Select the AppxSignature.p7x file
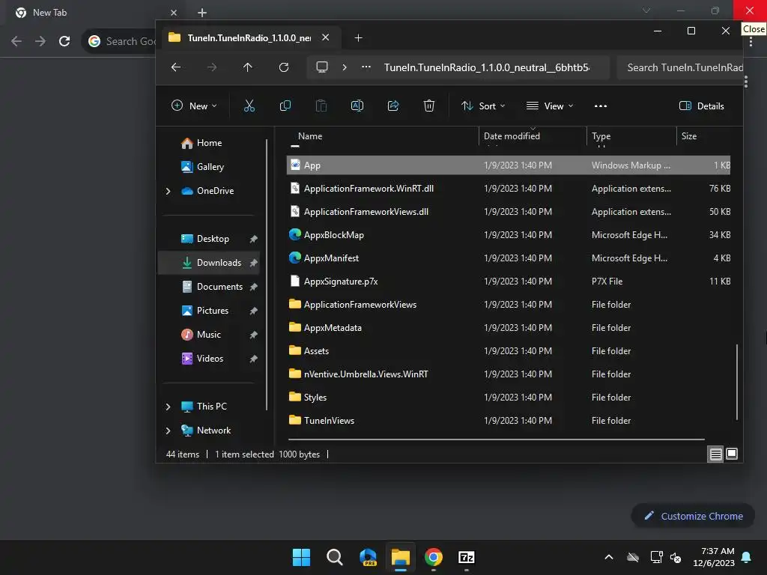The height and width of the screenshot is (575, 767). click(509, 282)
